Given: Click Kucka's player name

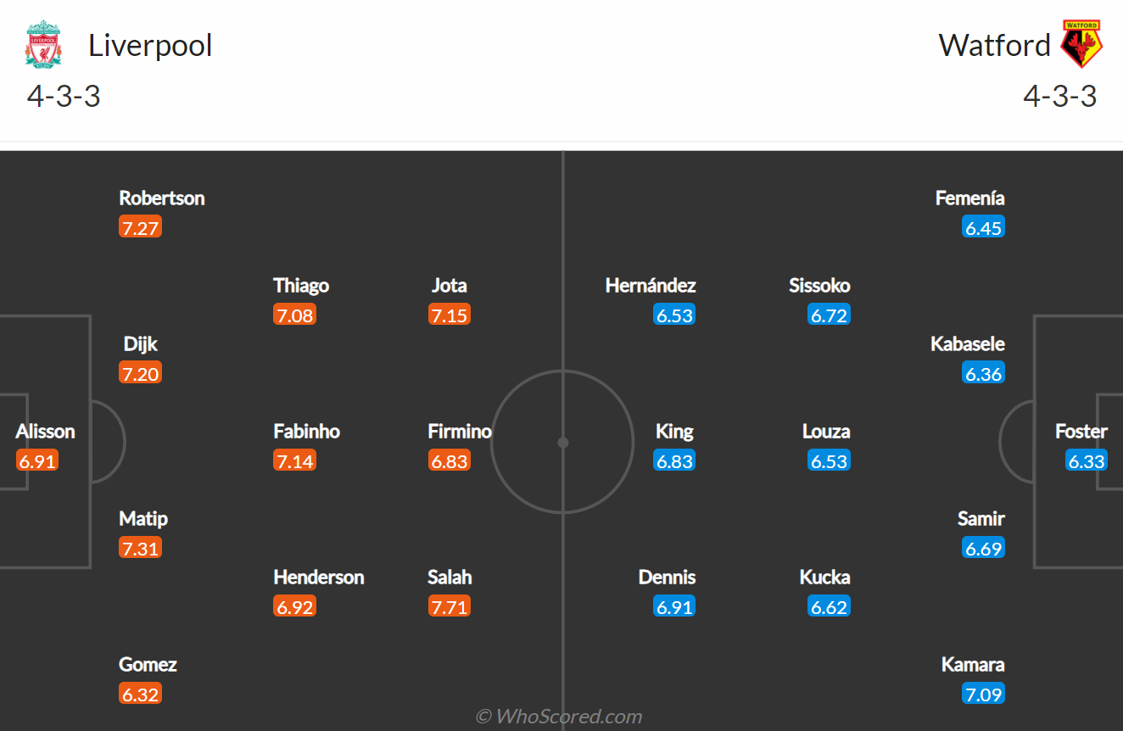Looking at the screenshot, I should 824,577.
